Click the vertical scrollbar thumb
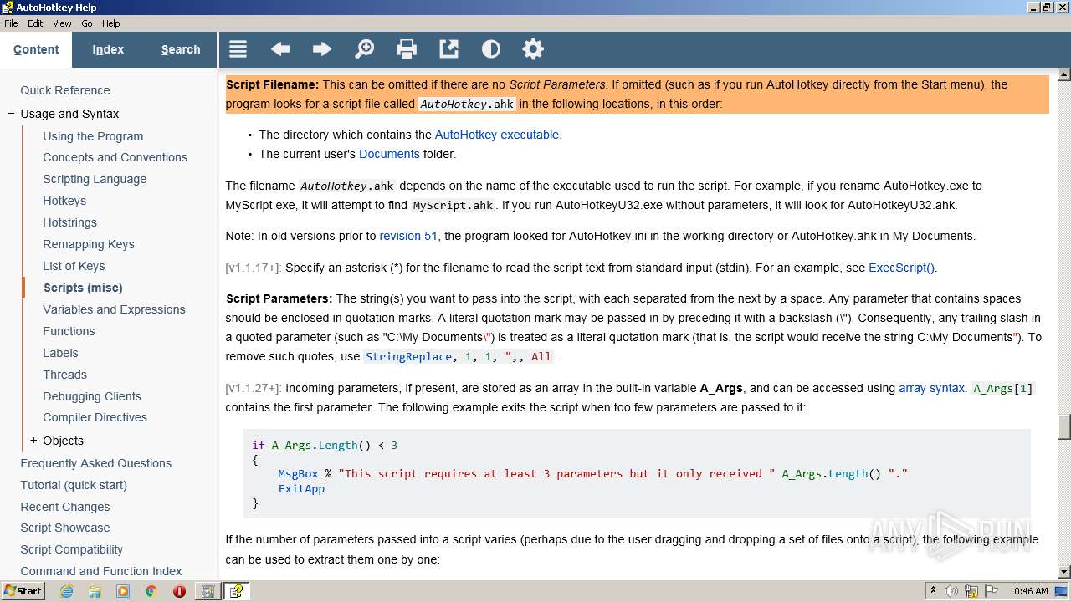 pyautogui.click(x=1064, y=426)
